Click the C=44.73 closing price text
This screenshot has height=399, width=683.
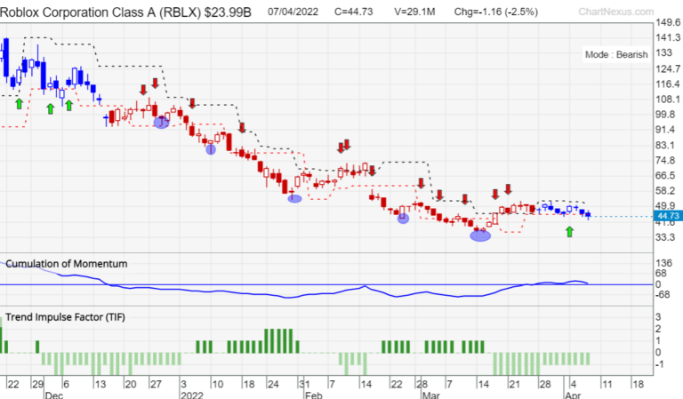354,12
